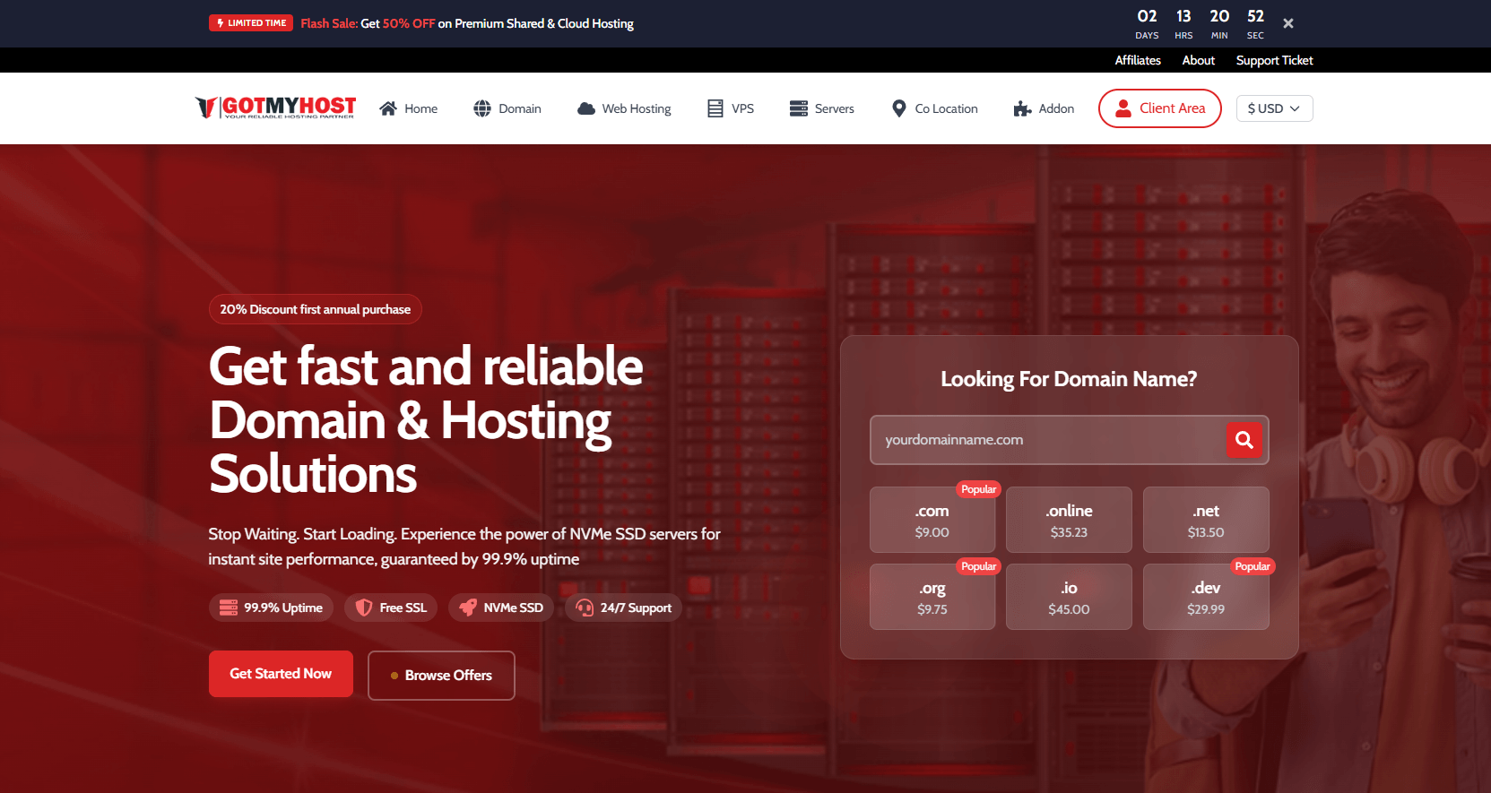
Task: Click the red domain search magnifier
Action: pyautogui.click(x=1244, y=440)
